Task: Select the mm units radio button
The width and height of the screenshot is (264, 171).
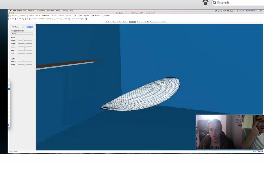Action: (85, 16)
